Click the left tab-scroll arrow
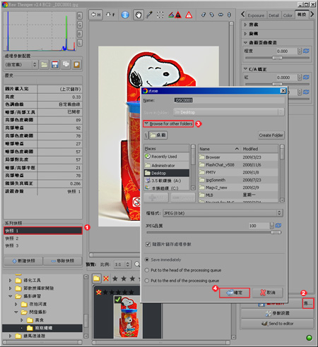The width and height of the screenshot is (318, 347). (x=242, y=14)
